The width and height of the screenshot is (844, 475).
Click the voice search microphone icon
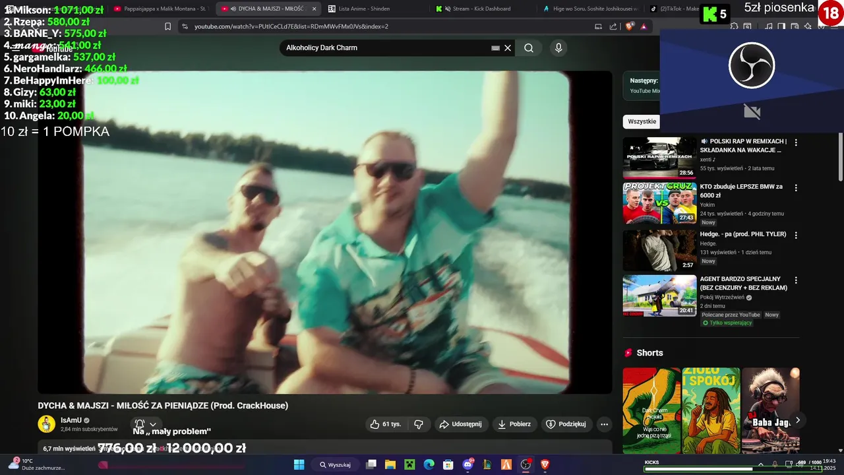tap(558, 47)
